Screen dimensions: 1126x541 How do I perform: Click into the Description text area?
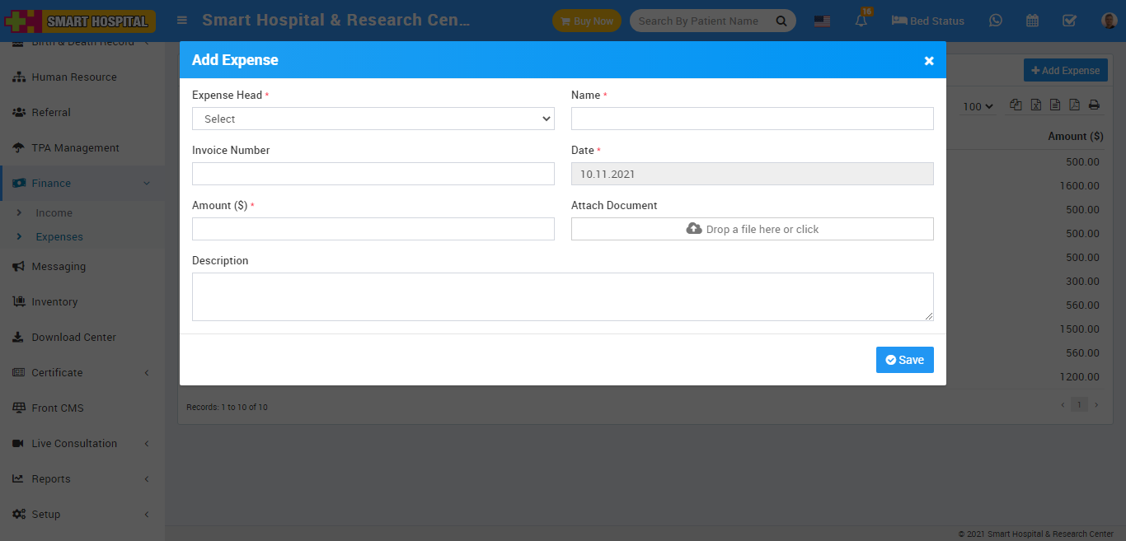(562, 296)
